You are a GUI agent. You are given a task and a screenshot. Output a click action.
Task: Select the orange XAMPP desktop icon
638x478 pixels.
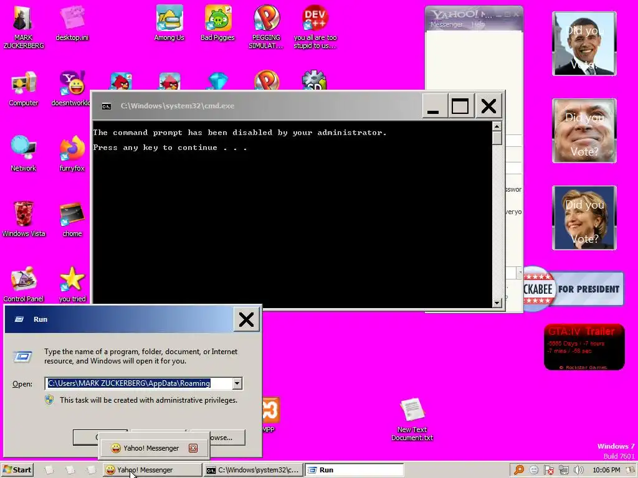pyautogui.click(x=271, y=415)
